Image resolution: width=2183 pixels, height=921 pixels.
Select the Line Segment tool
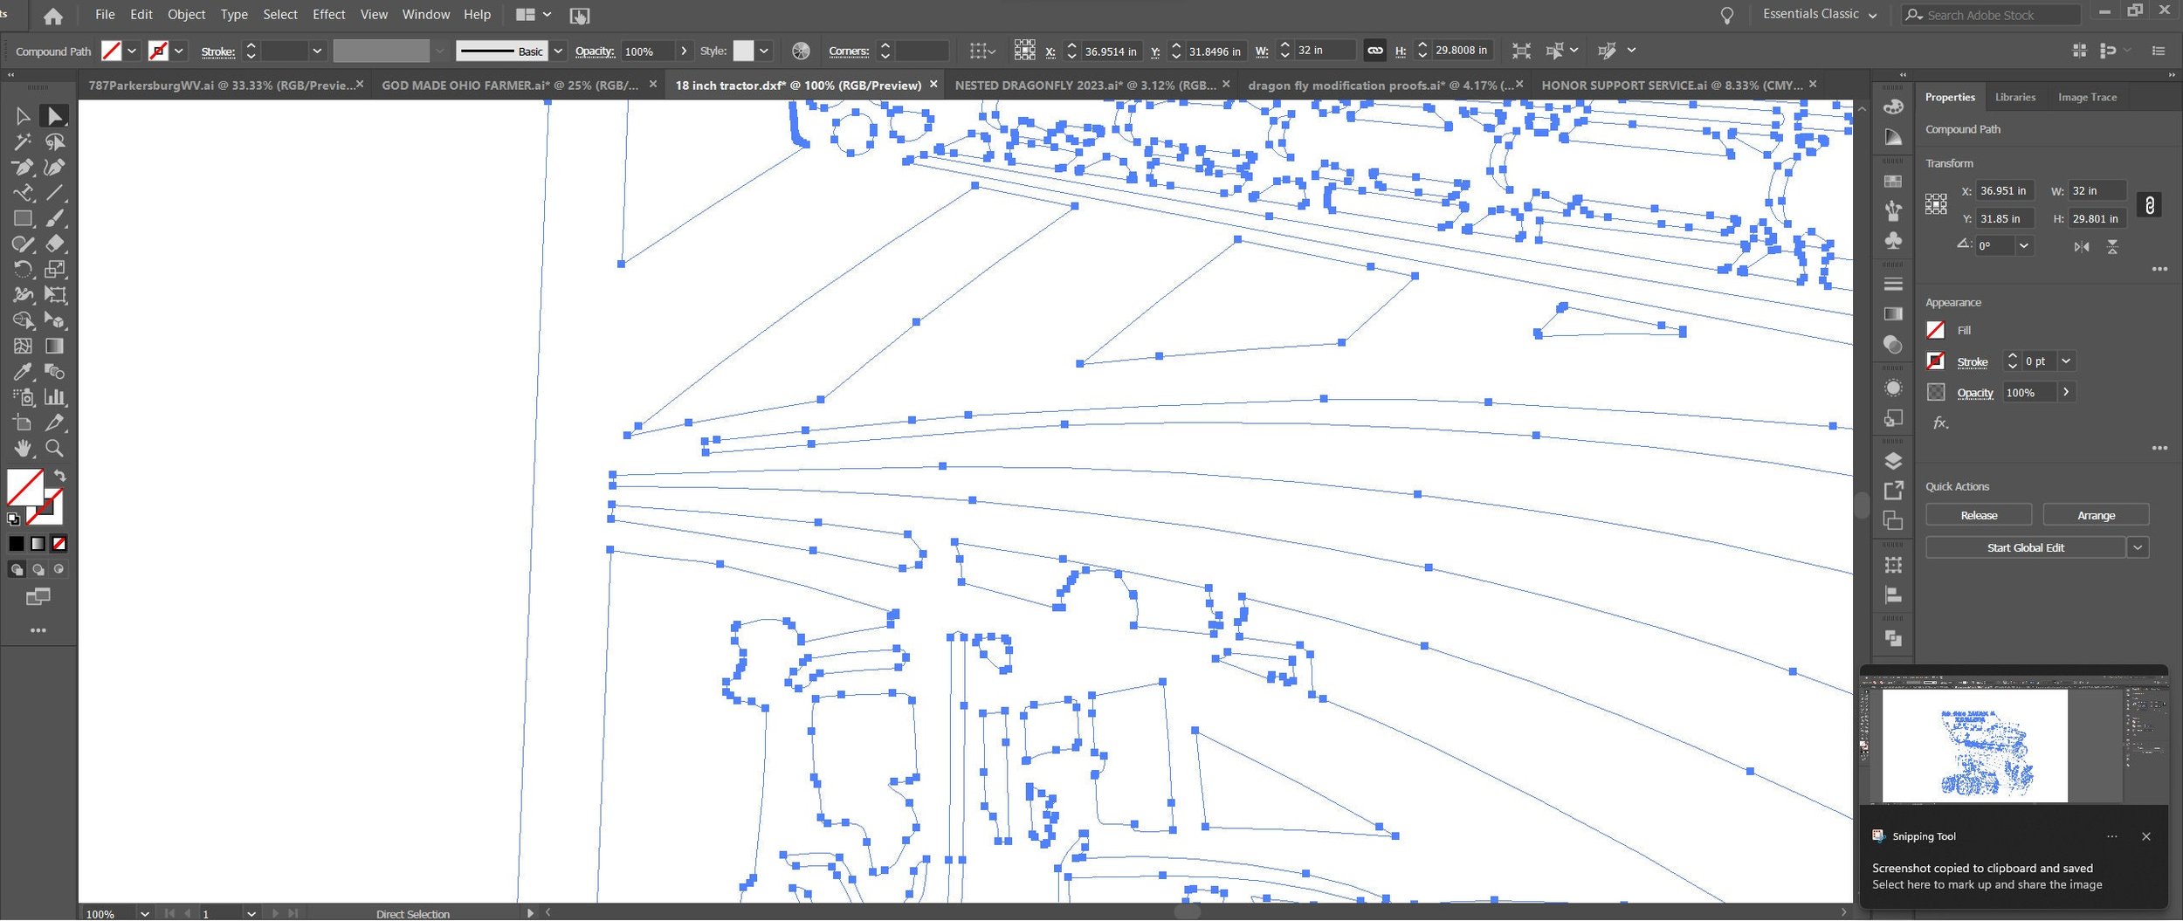pyautogui.click(x=55, y=192)
